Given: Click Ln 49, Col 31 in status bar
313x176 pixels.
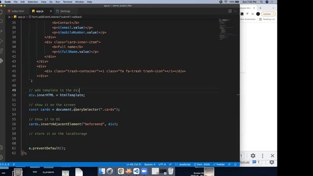Looking at the screenshot, I should tap(134, 164).
